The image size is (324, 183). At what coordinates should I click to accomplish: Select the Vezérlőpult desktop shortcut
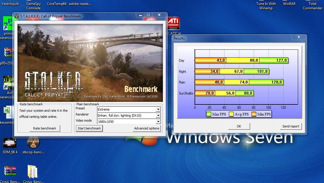point(10,4)
